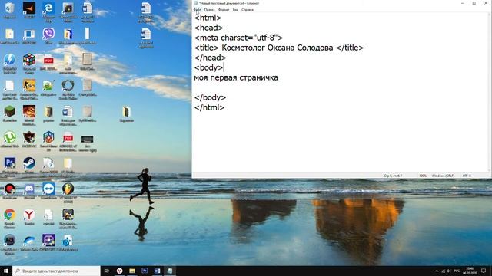This screenshot has height=276, width=492.
Task: Click the </body> closing tag line
Action: (210, 97)
